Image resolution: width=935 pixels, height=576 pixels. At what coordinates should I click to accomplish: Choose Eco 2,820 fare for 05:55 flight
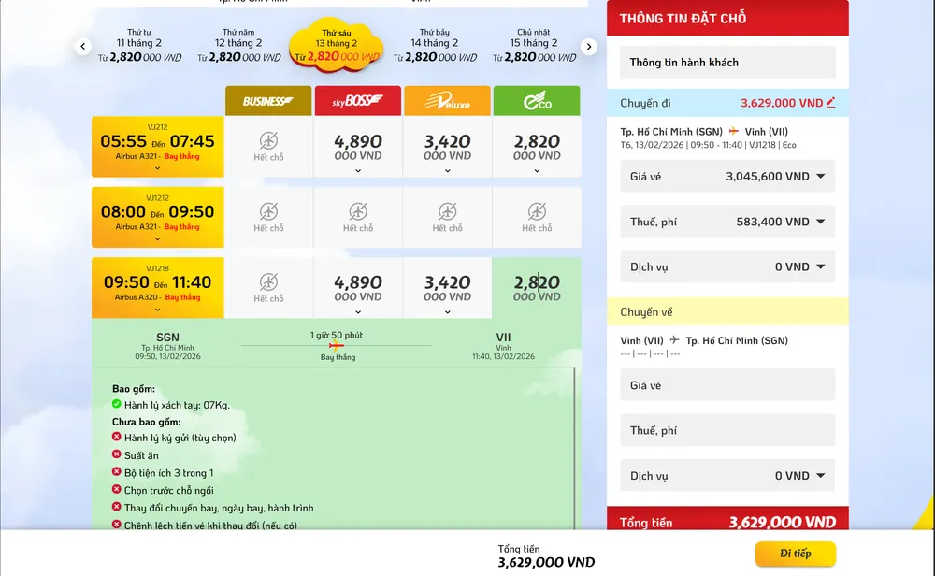(x=537, y=147)
